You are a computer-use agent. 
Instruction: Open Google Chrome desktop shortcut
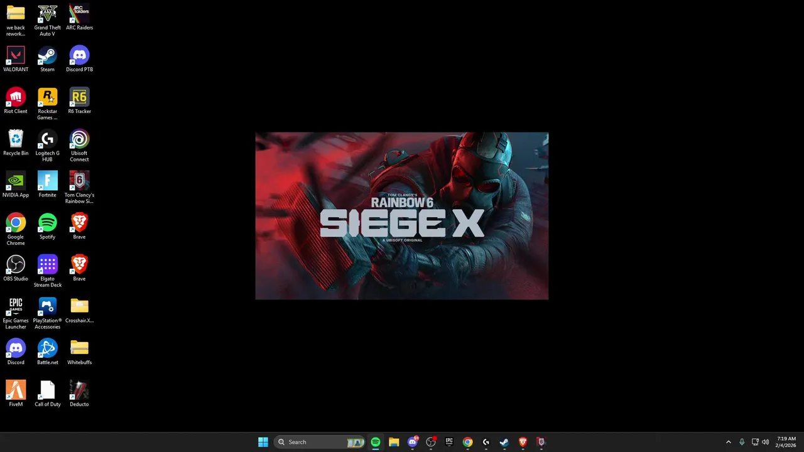coord(16,229)
